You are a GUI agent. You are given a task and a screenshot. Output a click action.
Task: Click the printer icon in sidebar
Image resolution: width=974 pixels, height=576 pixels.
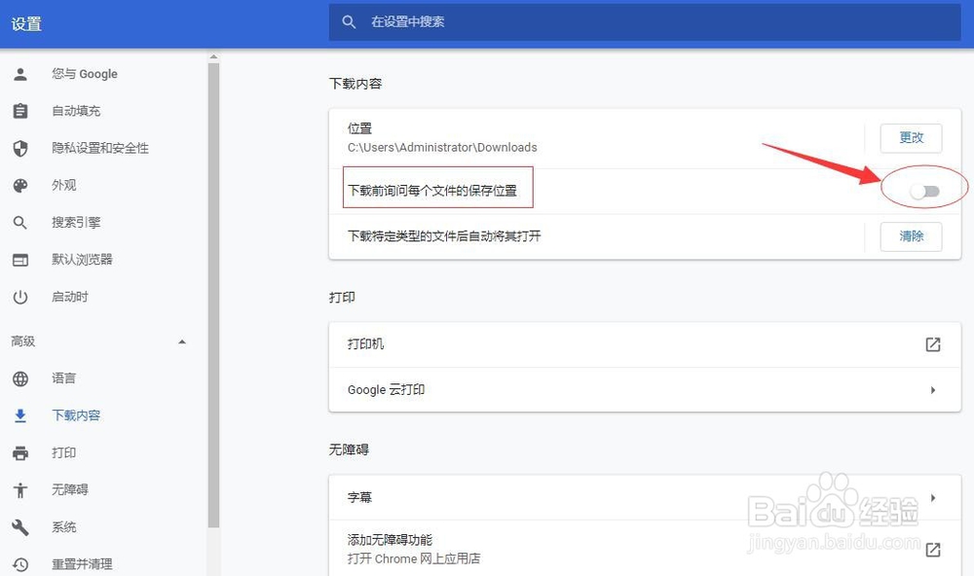pyautogui.click(x=20, y=453)
